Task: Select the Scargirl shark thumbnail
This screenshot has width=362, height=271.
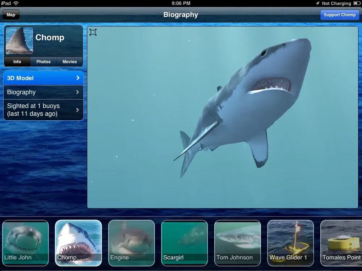Action: [185, 243]
